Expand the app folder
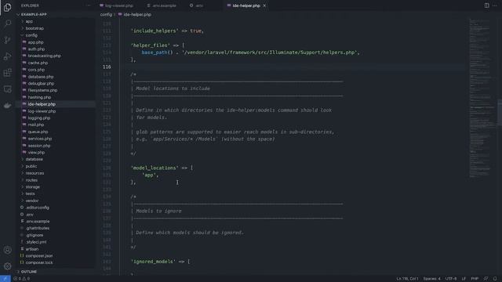Screen dimensions: 502x282 [x=29, y=21]
